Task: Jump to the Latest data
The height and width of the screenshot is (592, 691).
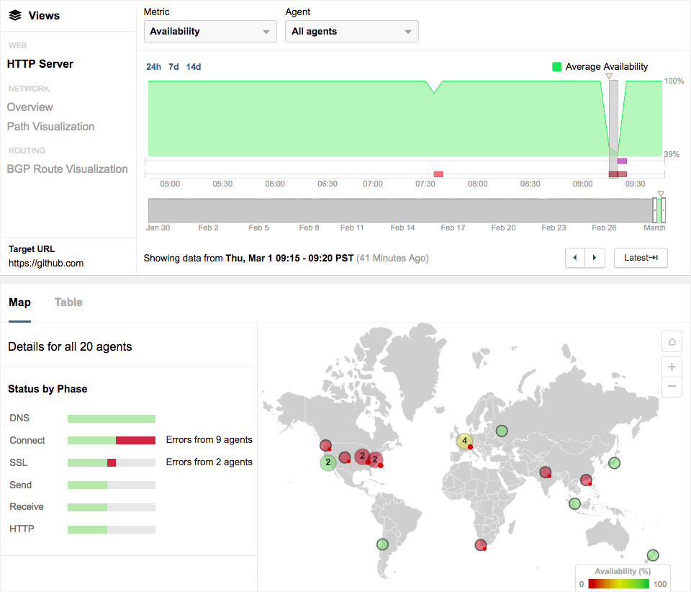Action: point(641,258)
